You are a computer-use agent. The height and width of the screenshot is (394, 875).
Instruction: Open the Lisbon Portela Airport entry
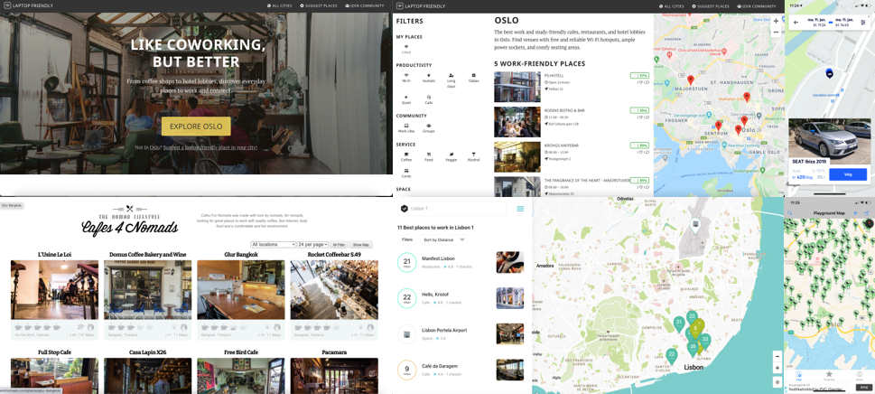(x=461, y=333)
